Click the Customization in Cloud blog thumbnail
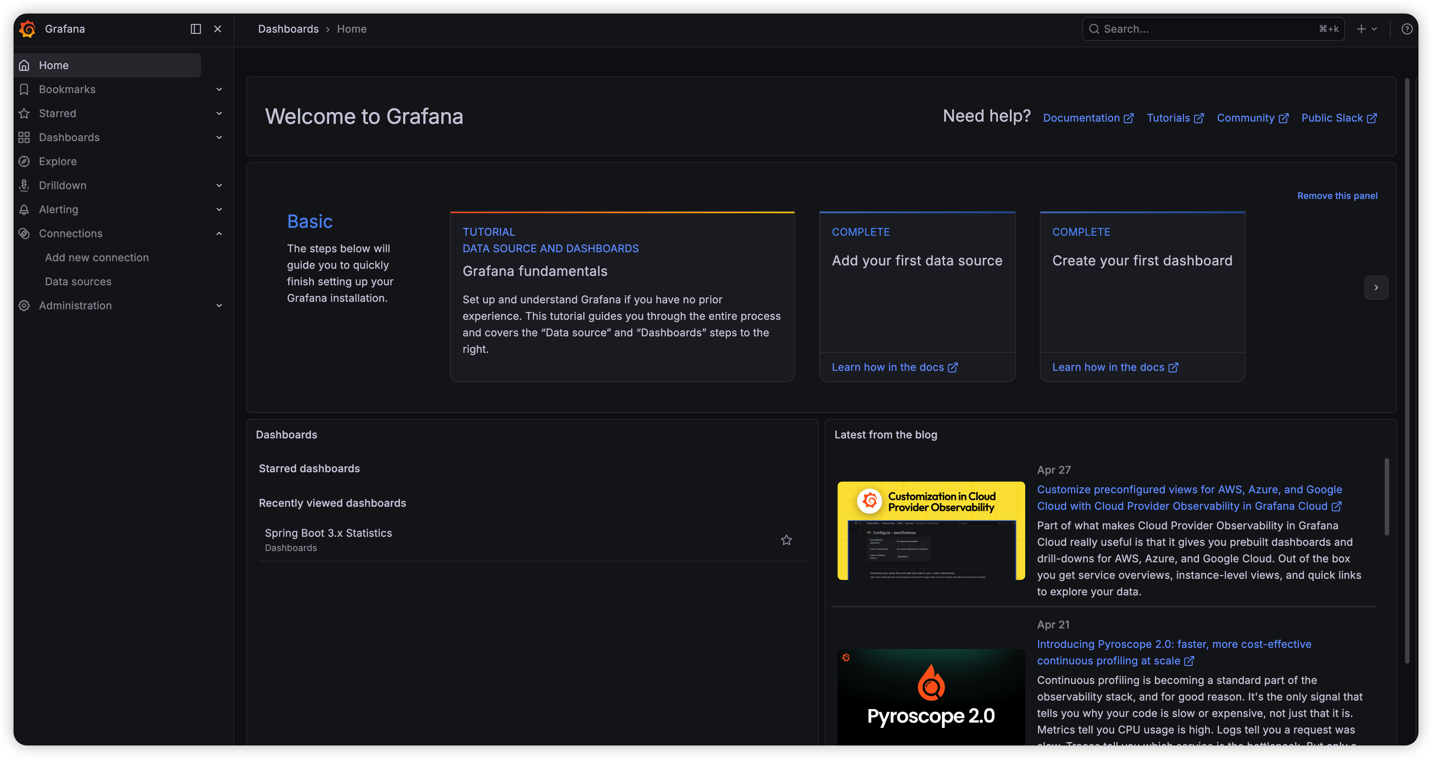1432x759 pixels. [931, 530]
